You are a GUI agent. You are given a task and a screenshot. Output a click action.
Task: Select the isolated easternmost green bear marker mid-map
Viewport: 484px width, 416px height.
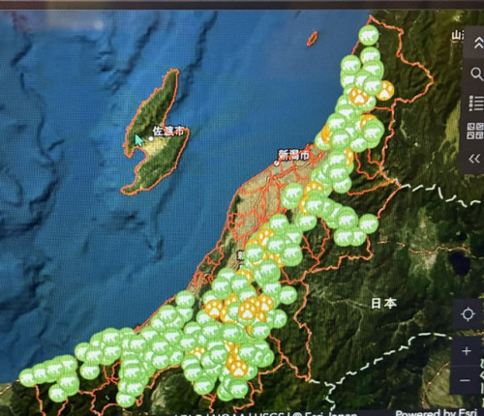click(369, 223)
